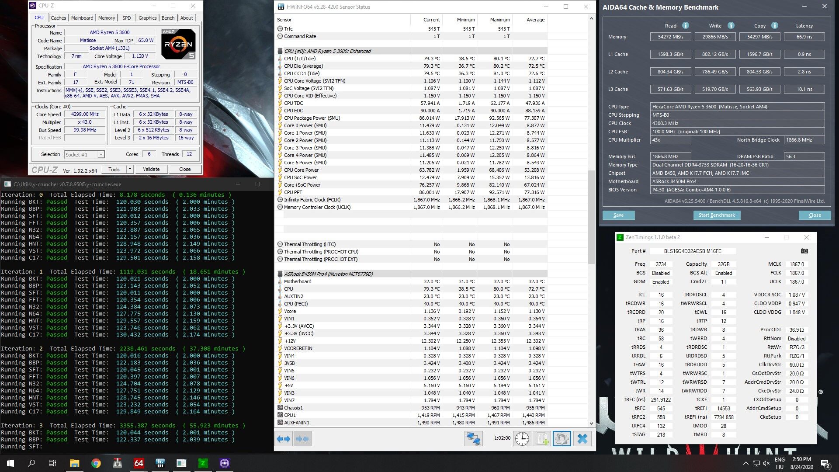The width and height of the screenshot is (839, 472).
Task: Take screenshot with ZenTimings camera icon
Action: [804, 251]
